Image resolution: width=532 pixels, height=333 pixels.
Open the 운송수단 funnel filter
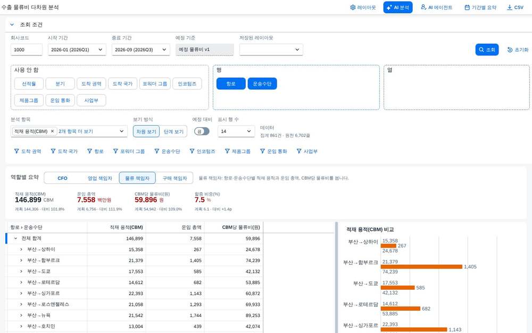[x=167, y=151]
